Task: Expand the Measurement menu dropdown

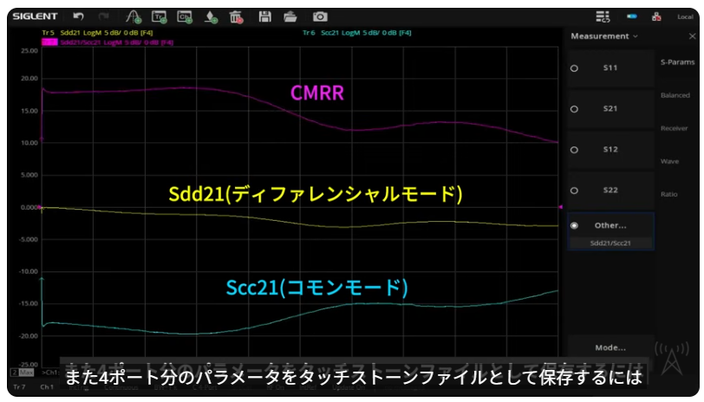Action: click(x=603, y=36)
